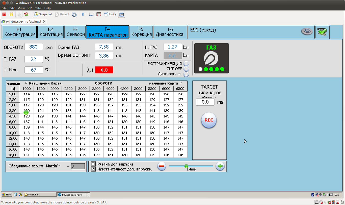The width and height of the screenshot is (345, 205).
Task: Click the green plus sensitivity button
Action: [220, 166]
